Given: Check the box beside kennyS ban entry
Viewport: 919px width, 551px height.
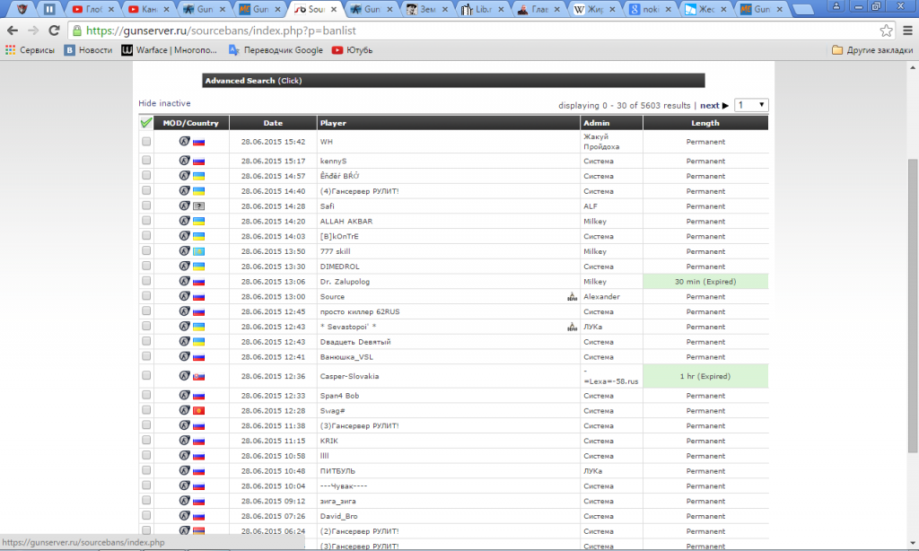Looking at the screenshot, I should [146, 161].
